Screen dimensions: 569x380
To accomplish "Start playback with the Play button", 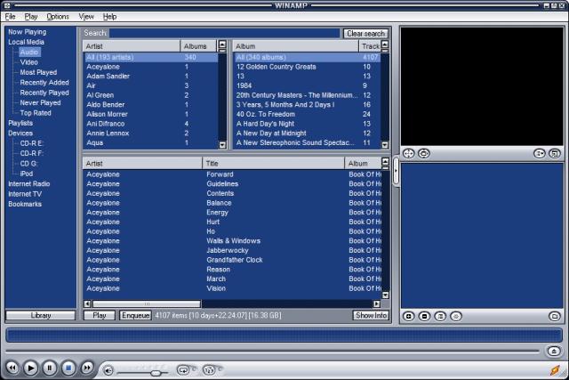I will tap(31, 368).
